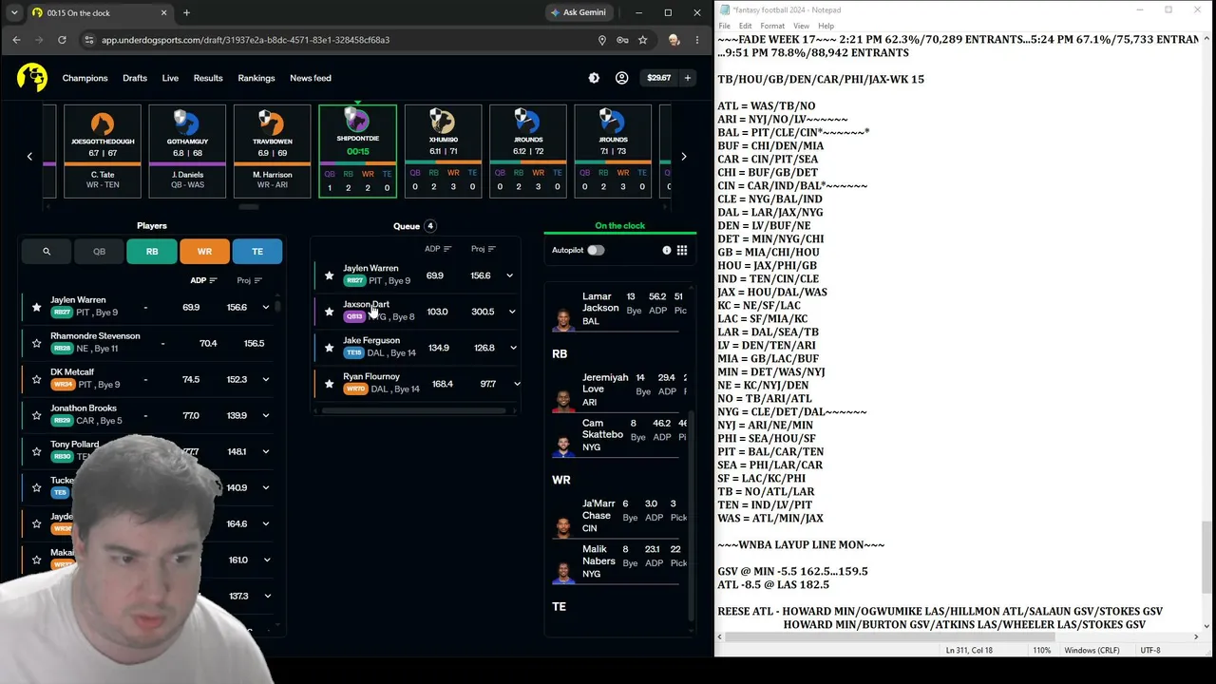Viewport: 1216px width, 684px height.
Task: Open the Results nav tab
Action: click(x=208, y=78)
